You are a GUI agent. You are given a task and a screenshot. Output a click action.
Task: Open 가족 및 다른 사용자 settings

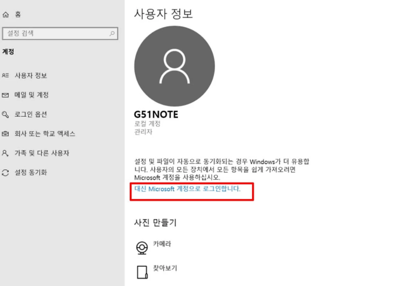(42, 153)
